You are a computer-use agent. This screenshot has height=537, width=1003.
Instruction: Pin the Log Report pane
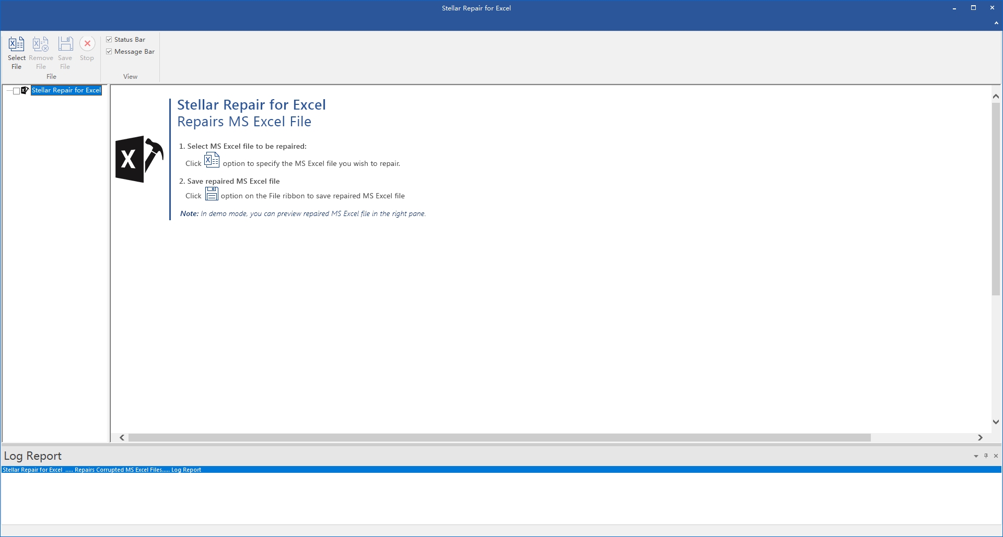[x=986, y=456]
